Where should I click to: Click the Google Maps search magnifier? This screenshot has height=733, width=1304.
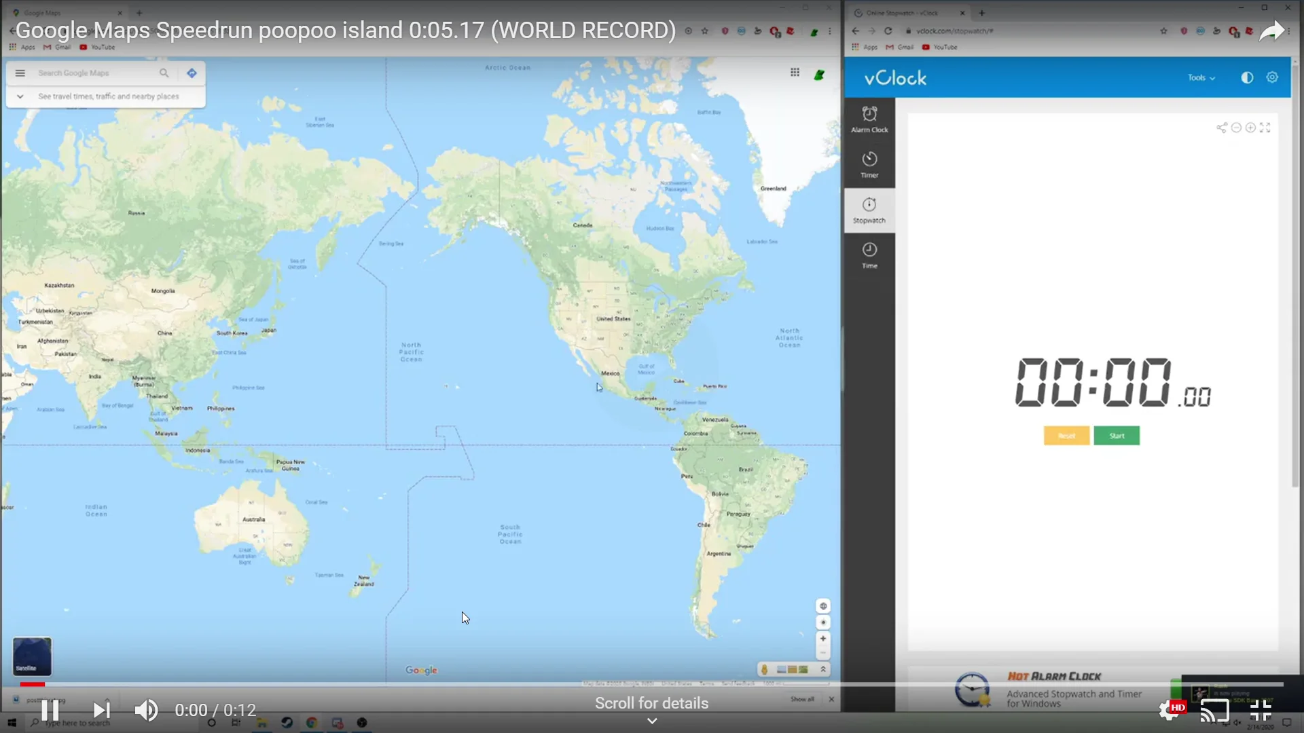(x=164, y=73)
